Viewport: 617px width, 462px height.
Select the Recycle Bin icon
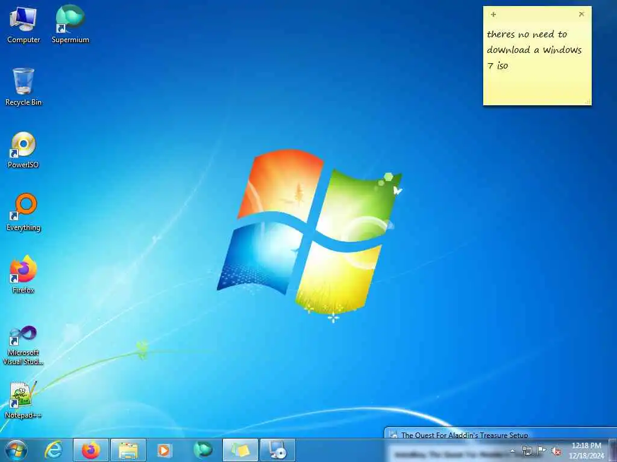(x=23, y=87)
